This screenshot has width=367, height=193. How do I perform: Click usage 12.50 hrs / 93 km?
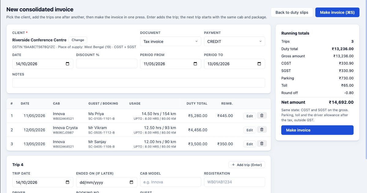coord(160,128)
